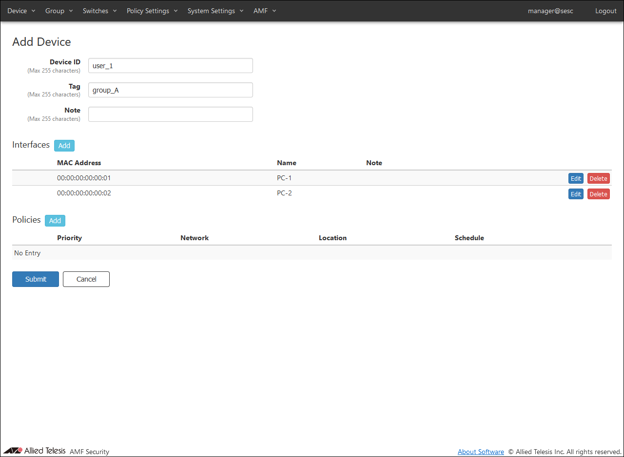Open the Device dropdown menu
Screen dimensions: 624x457
[x=21, y=11]
